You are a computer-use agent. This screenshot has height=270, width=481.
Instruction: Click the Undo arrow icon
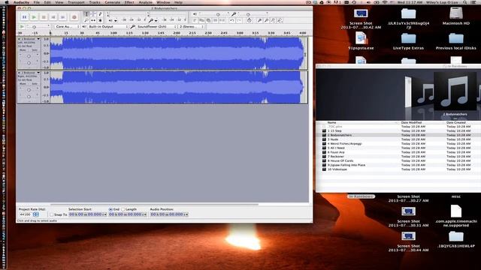[232, 20]
